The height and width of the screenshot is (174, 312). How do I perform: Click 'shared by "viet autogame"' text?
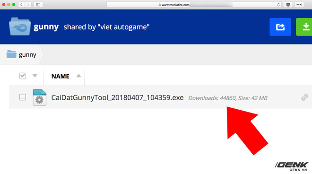coord(106,27)
